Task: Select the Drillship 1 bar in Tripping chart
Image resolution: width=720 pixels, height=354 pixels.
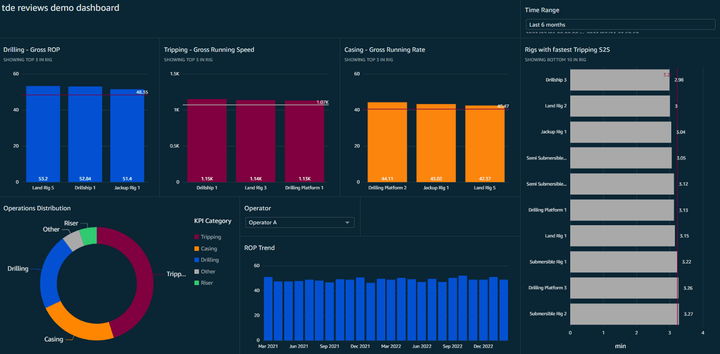Action: 207,140
